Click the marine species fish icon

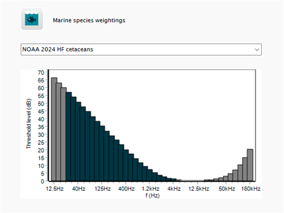(x=32, y=19)
